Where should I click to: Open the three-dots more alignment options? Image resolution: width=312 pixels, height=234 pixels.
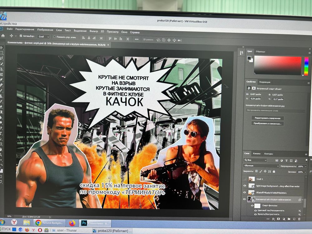[137, 39]
